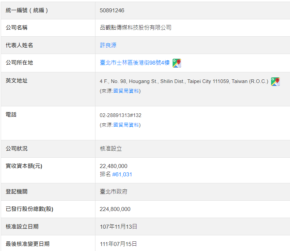Click the English address text starting with 4 F.

[184, 81]
